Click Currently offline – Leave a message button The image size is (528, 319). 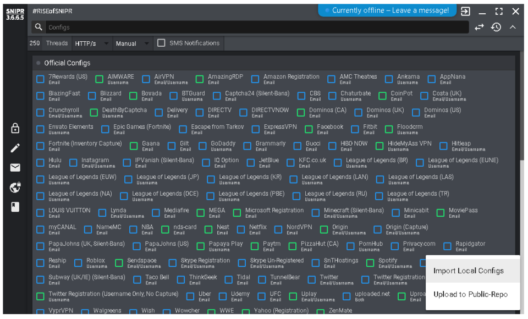coord(387,10)
